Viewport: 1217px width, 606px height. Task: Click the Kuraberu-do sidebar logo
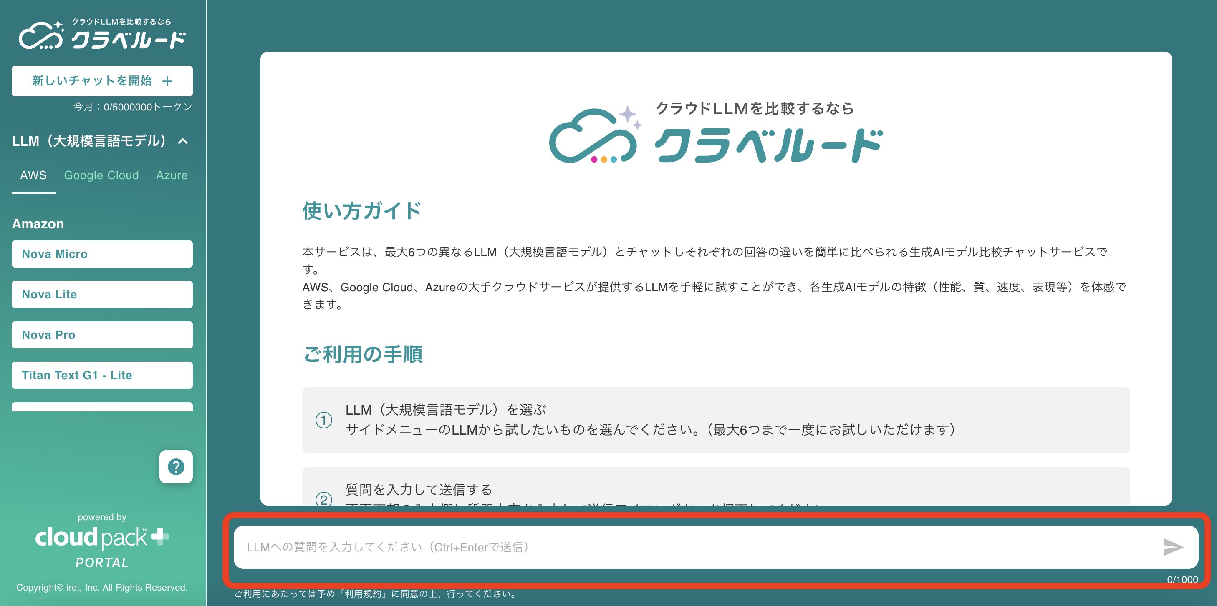[102, 35]
